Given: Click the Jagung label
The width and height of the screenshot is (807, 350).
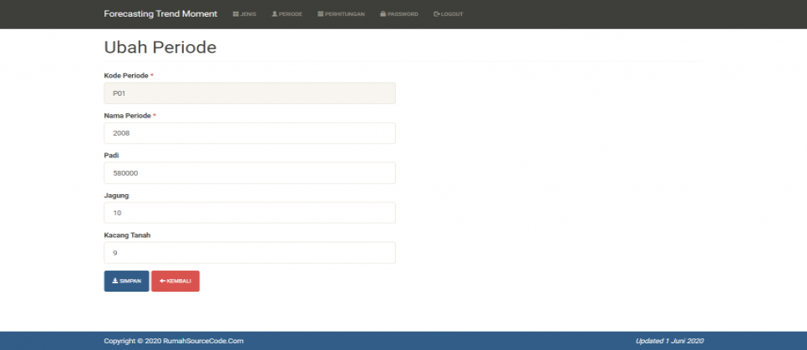Looking at the screenshot, I should [x=116, y=195].
